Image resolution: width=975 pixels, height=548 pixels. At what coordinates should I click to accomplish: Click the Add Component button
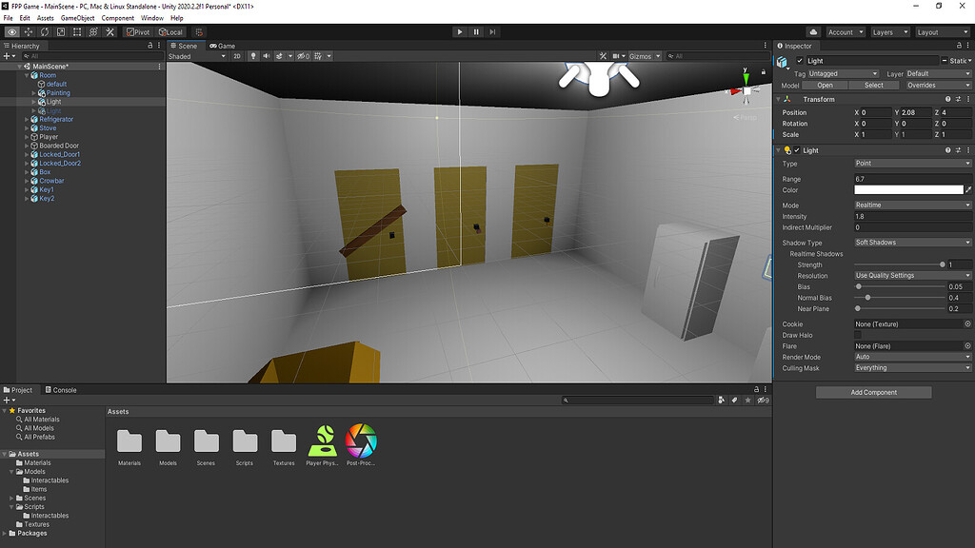point(872,392)
